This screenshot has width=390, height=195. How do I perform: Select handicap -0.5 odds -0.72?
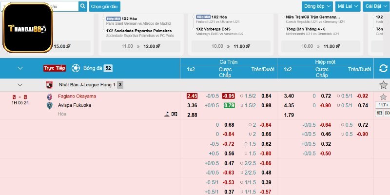[228, 144]
